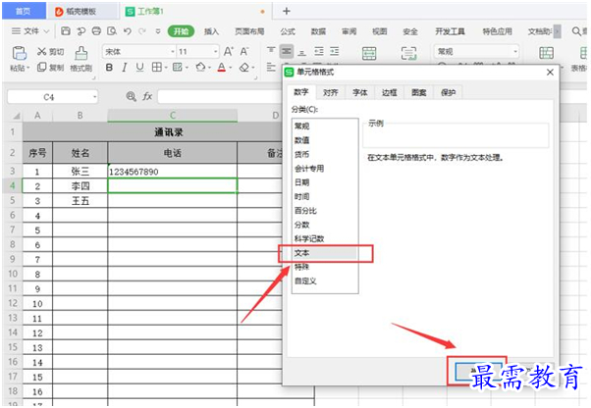The height and width of the screenshot is (408, 591).
Task: Click the cell borders icon
Action: click(156, 68)
